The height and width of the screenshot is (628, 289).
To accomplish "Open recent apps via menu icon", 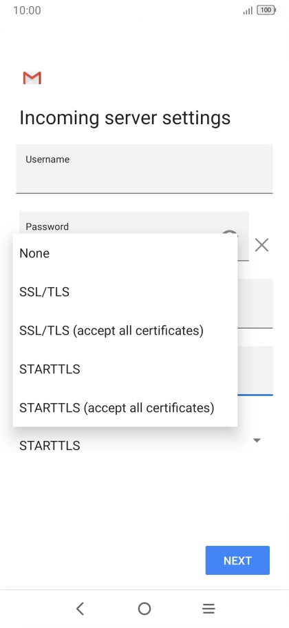I will 208,609.
